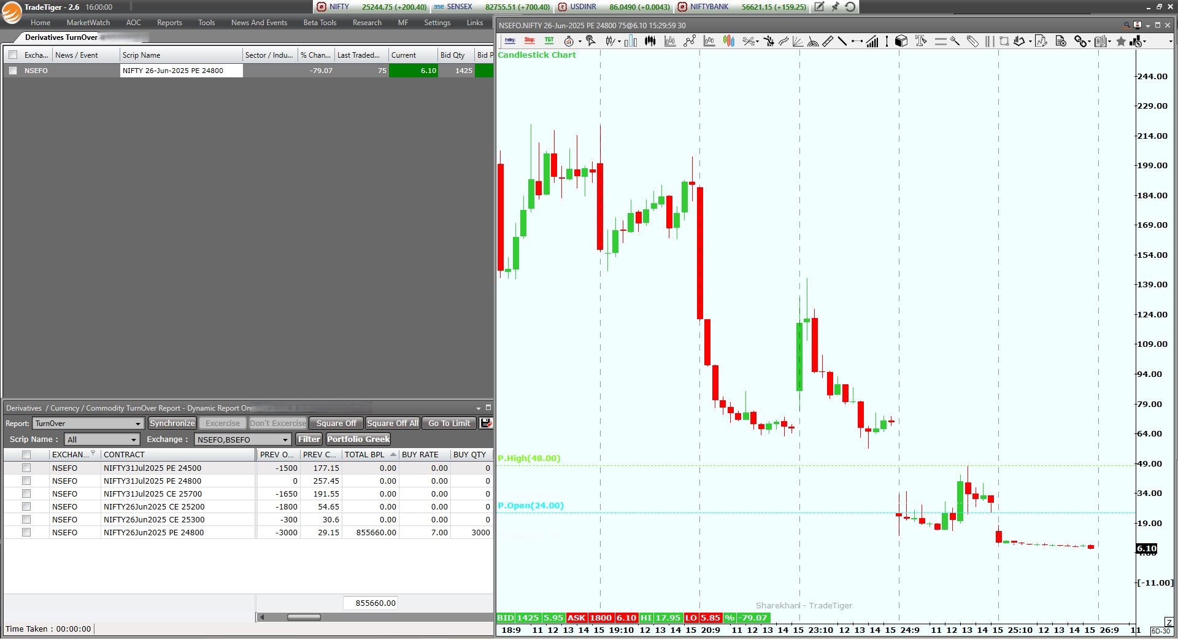This screenshot has height=639, width=1178.
Task: Click the Filter button
Action: click(309, 439)
